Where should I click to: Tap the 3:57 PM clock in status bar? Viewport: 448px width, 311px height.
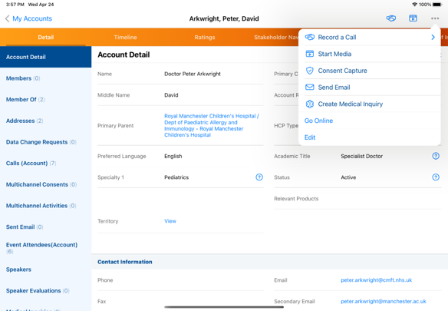tap(15, 5)
